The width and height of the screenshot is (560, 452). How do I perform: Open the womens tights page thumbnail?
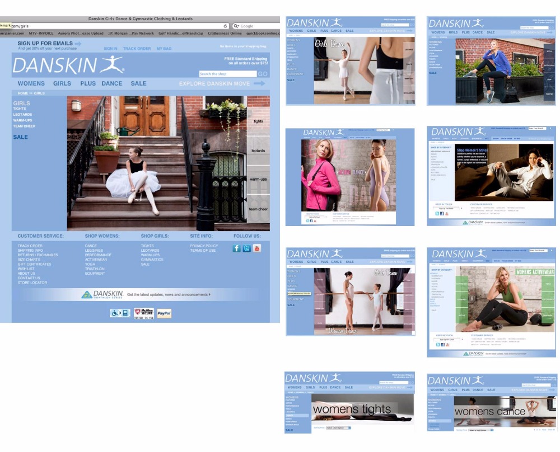tap(350, 402)
